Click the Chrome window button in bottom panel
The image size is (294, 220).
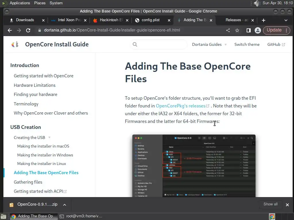pos(34,216)
